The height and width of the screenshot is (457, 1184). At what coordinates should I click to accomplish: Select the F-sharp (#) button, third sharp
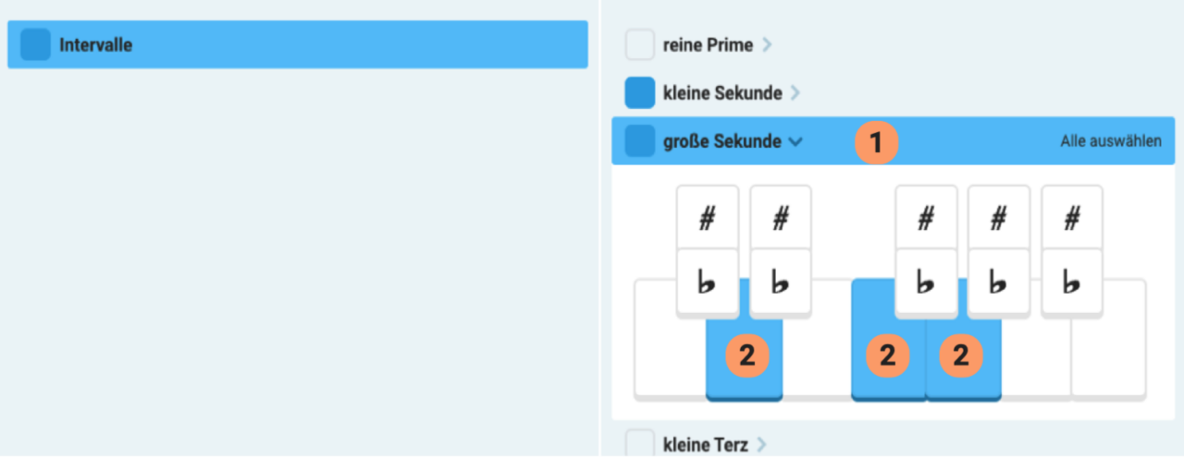[x=925, y=218]
